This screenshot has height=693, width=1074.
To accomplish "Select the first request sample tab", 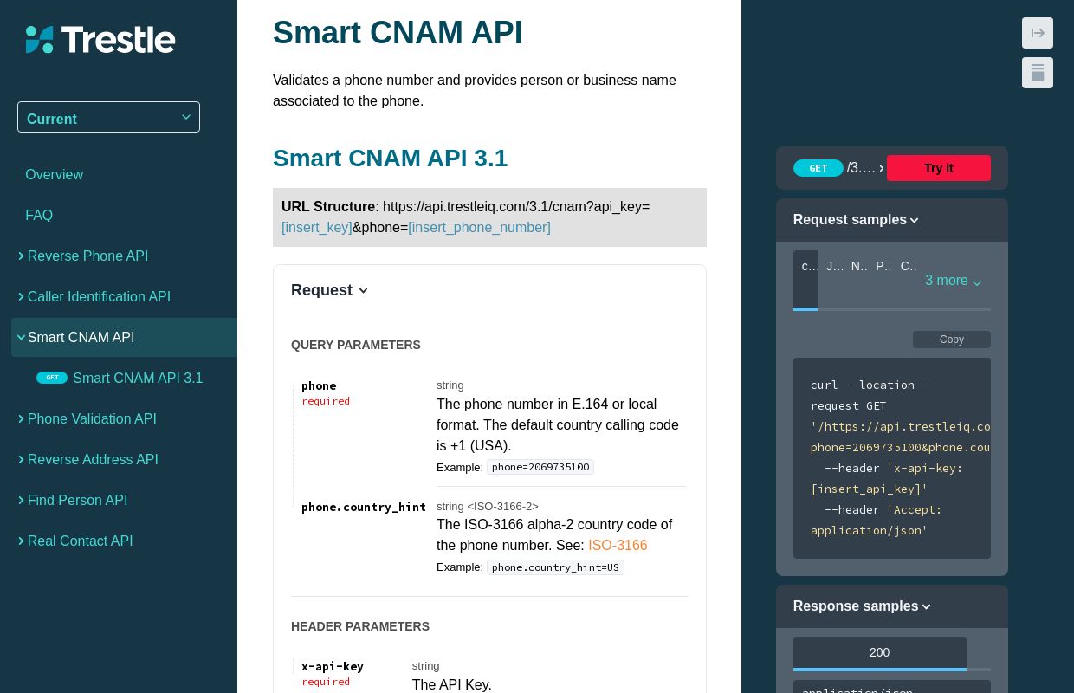I will point(805,279).
